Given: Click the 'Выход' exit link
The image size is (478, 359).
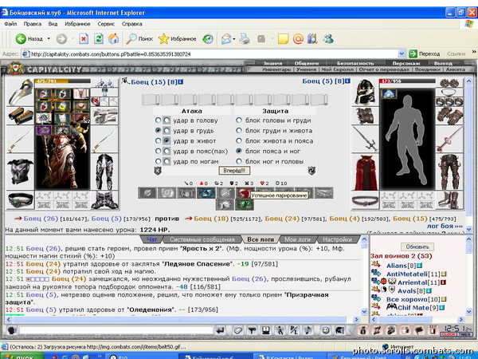Looking at the screenshot, I should [443, 63].
